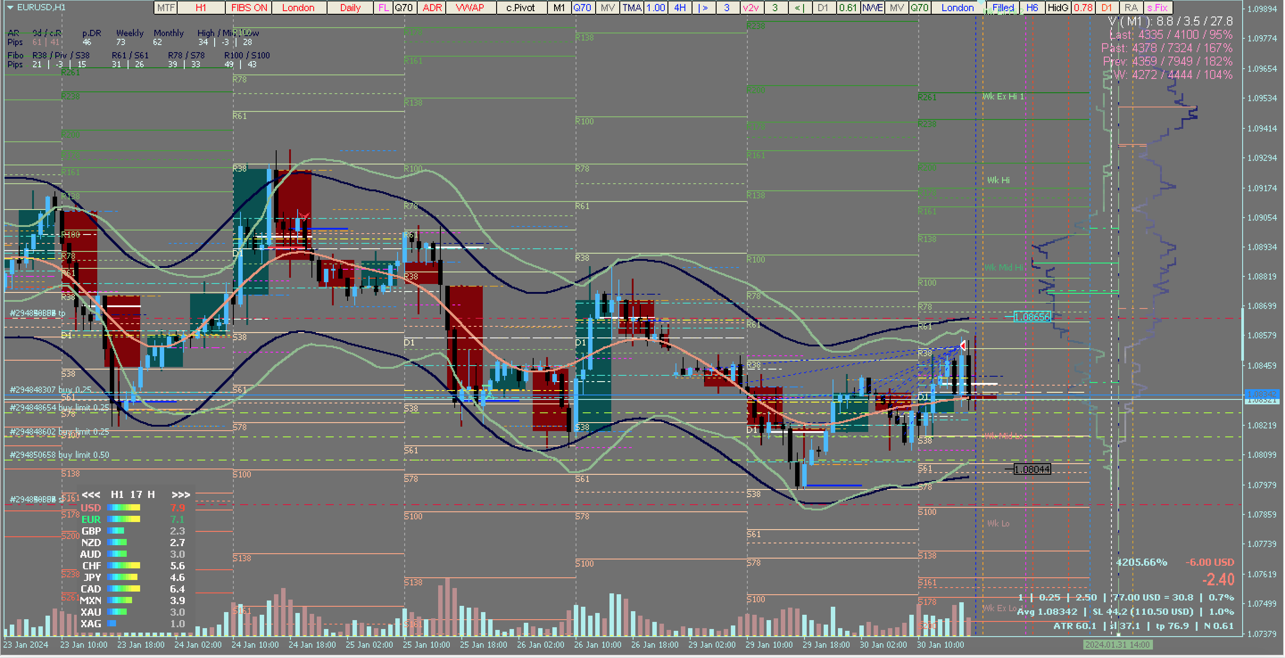Toggle the ADR indicator button
Image resolution: width=1285 pixels, height=658 pixels.
click(x=432, y=8)
